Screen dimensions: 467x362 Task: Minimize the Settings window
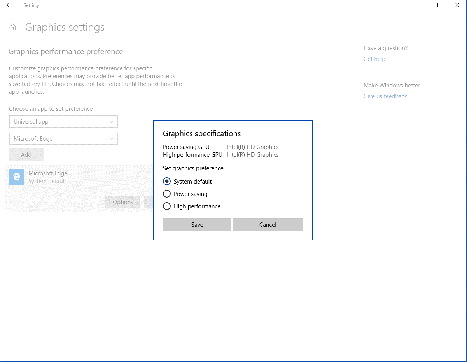[422, 5]
